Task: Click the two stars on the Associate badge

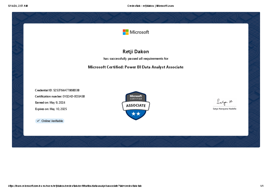Action: (136, 113)
